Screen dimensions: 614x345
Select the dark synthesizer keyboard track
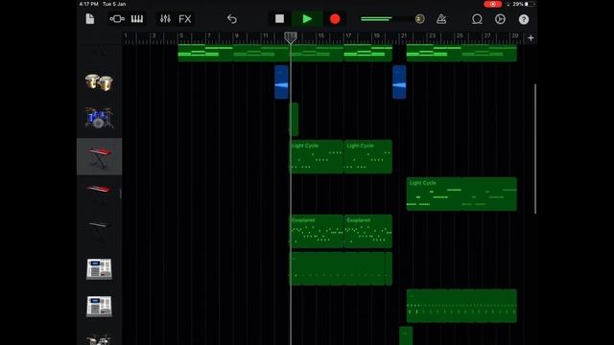coord(99,229)
